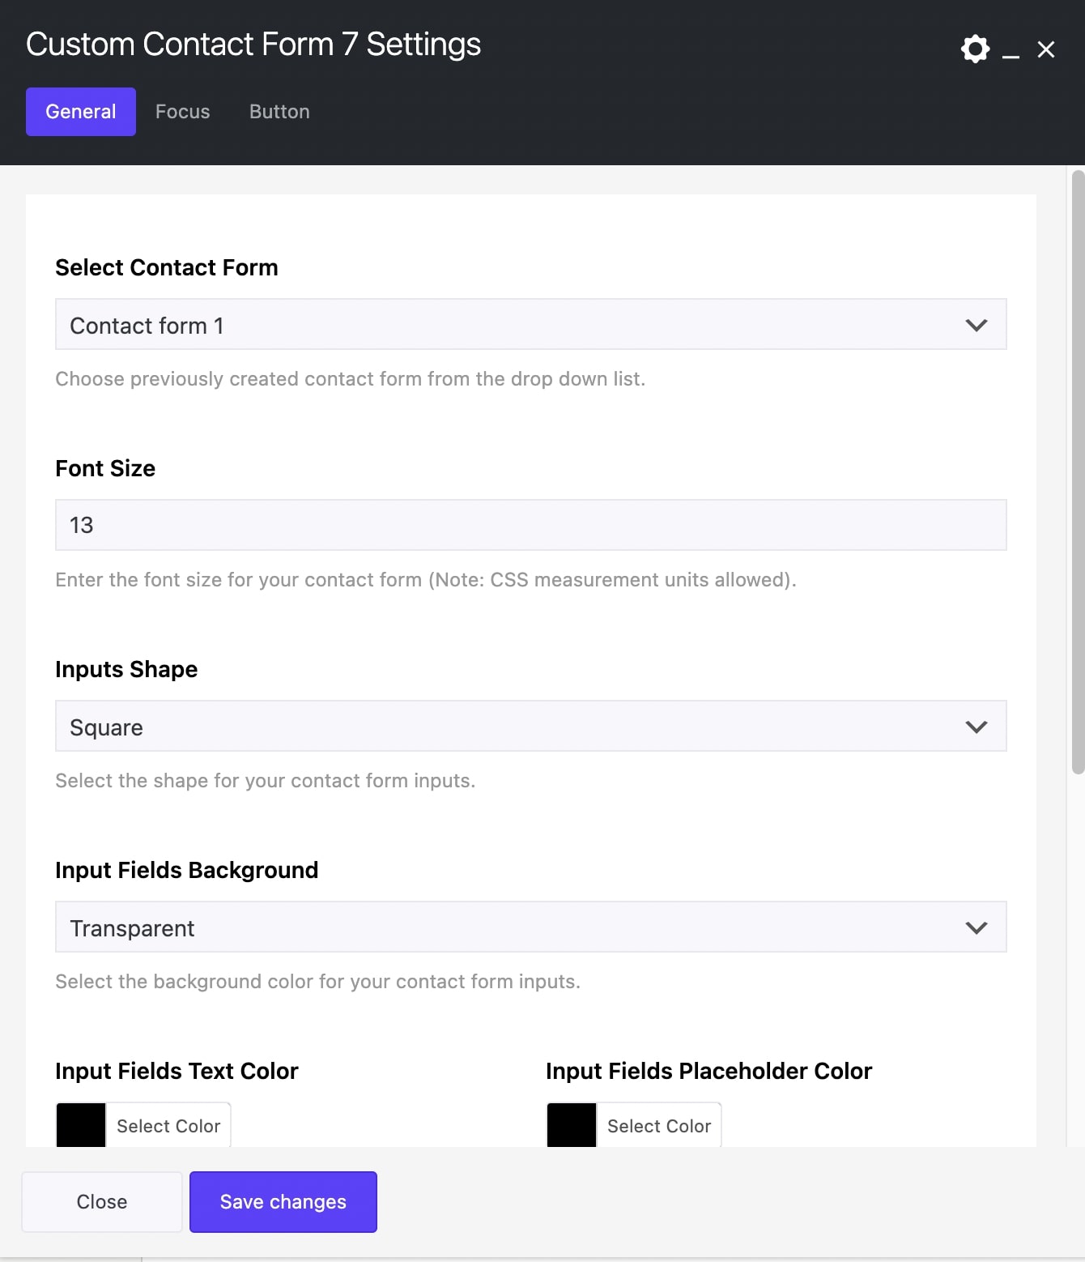
Task: Close panel with X icon
Action: 1046,49
